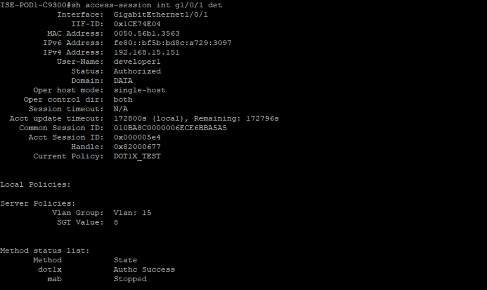Click the MAC address 0050.56b1.3563

(147, 34)
